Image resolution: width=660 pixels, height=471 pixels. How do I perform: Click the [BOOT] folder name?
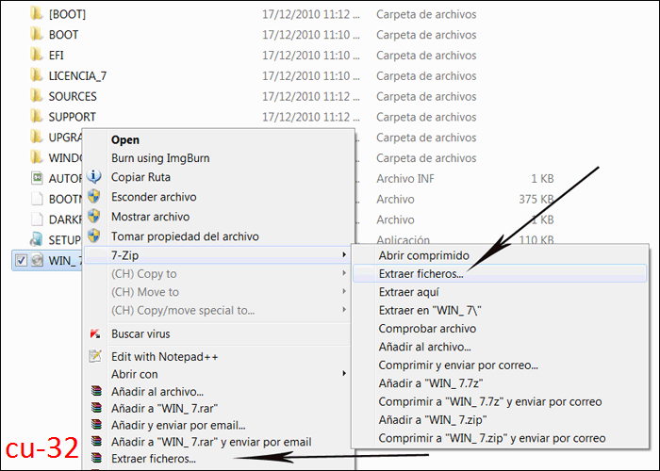pyautogui.click(x=67, y=14)
